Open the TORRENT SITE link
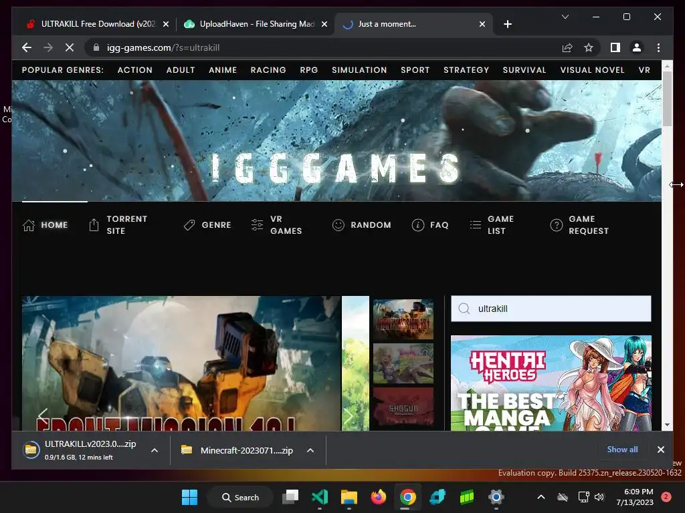Image resolution: width=685 pixels, height=513 pixels. (x=118, y=224)
